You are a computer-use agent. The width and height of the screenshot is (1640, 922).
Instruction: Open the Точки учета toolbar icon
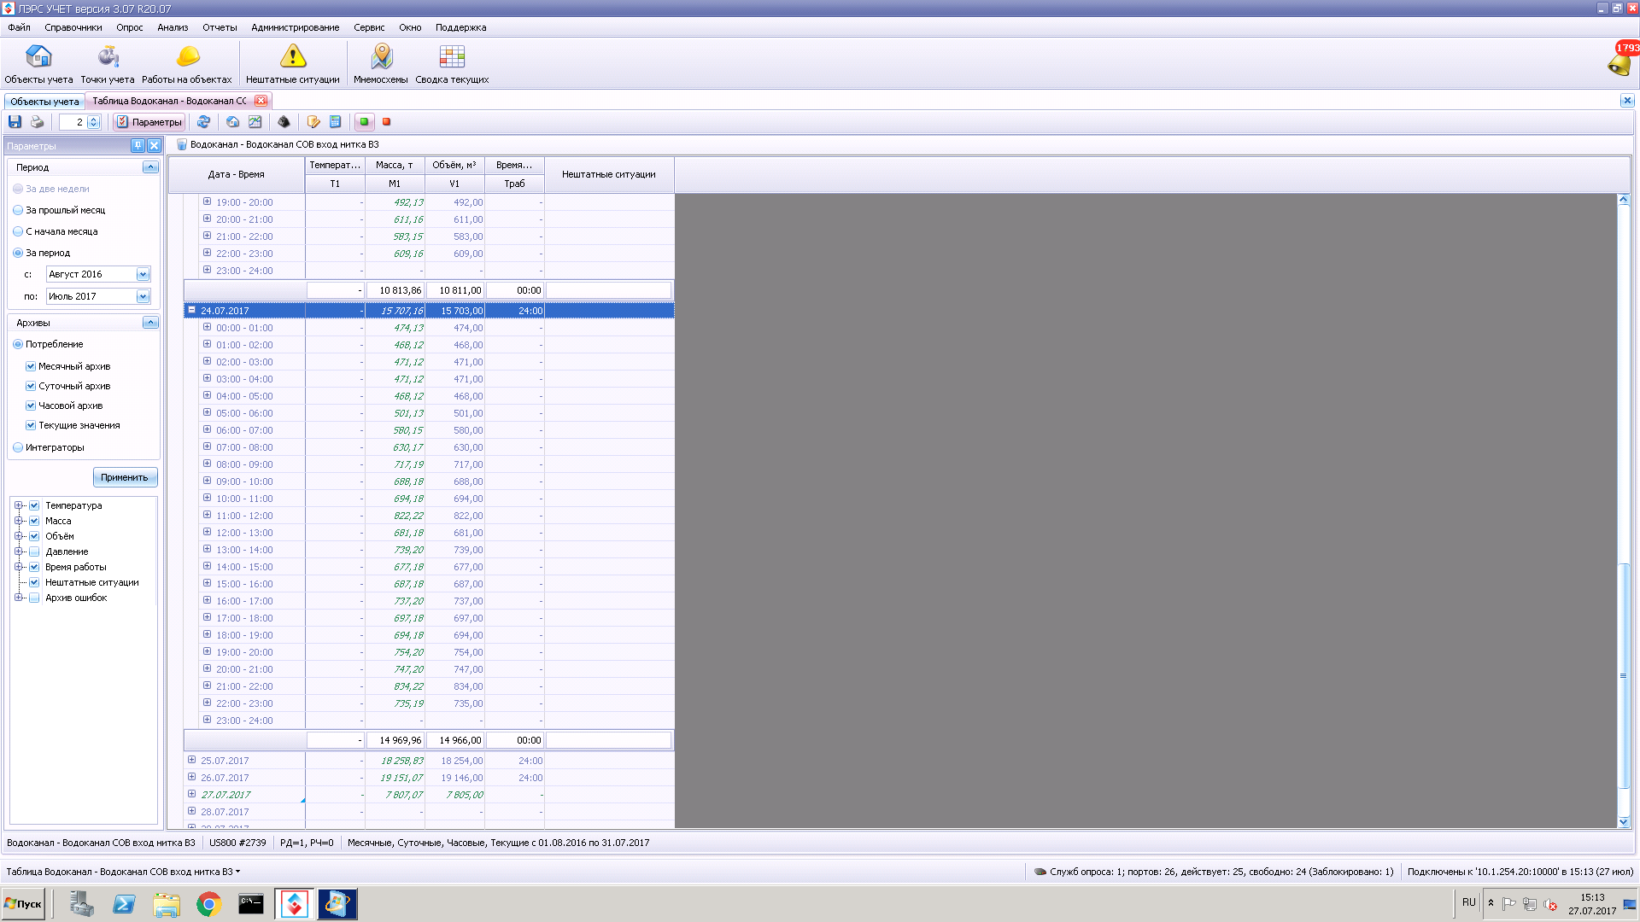[108, 64]
